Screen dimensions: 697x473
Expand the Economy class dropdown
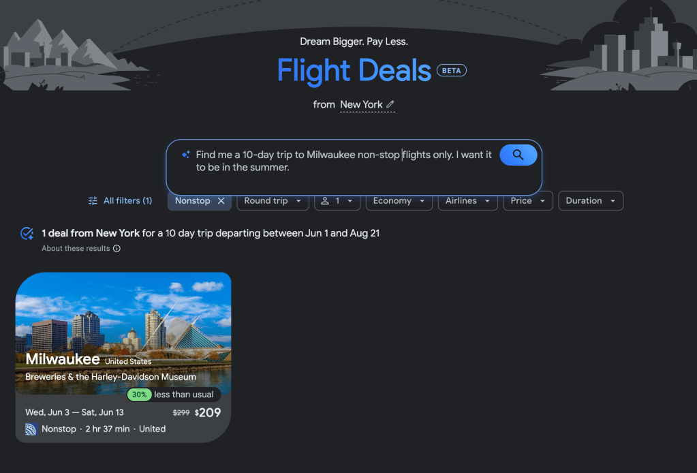[399, 201]
